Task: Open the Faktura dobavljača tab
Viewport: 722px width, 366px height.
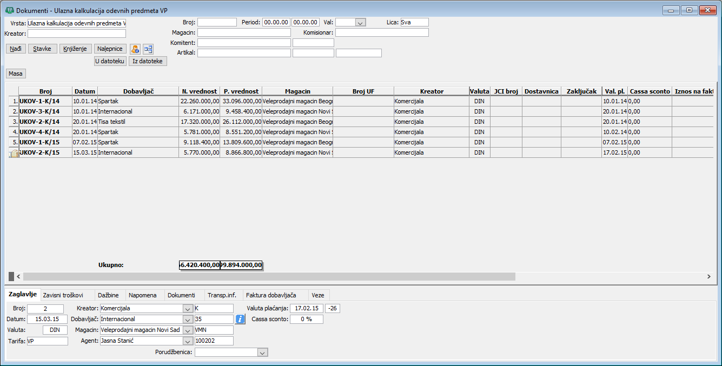Action: 270,295
